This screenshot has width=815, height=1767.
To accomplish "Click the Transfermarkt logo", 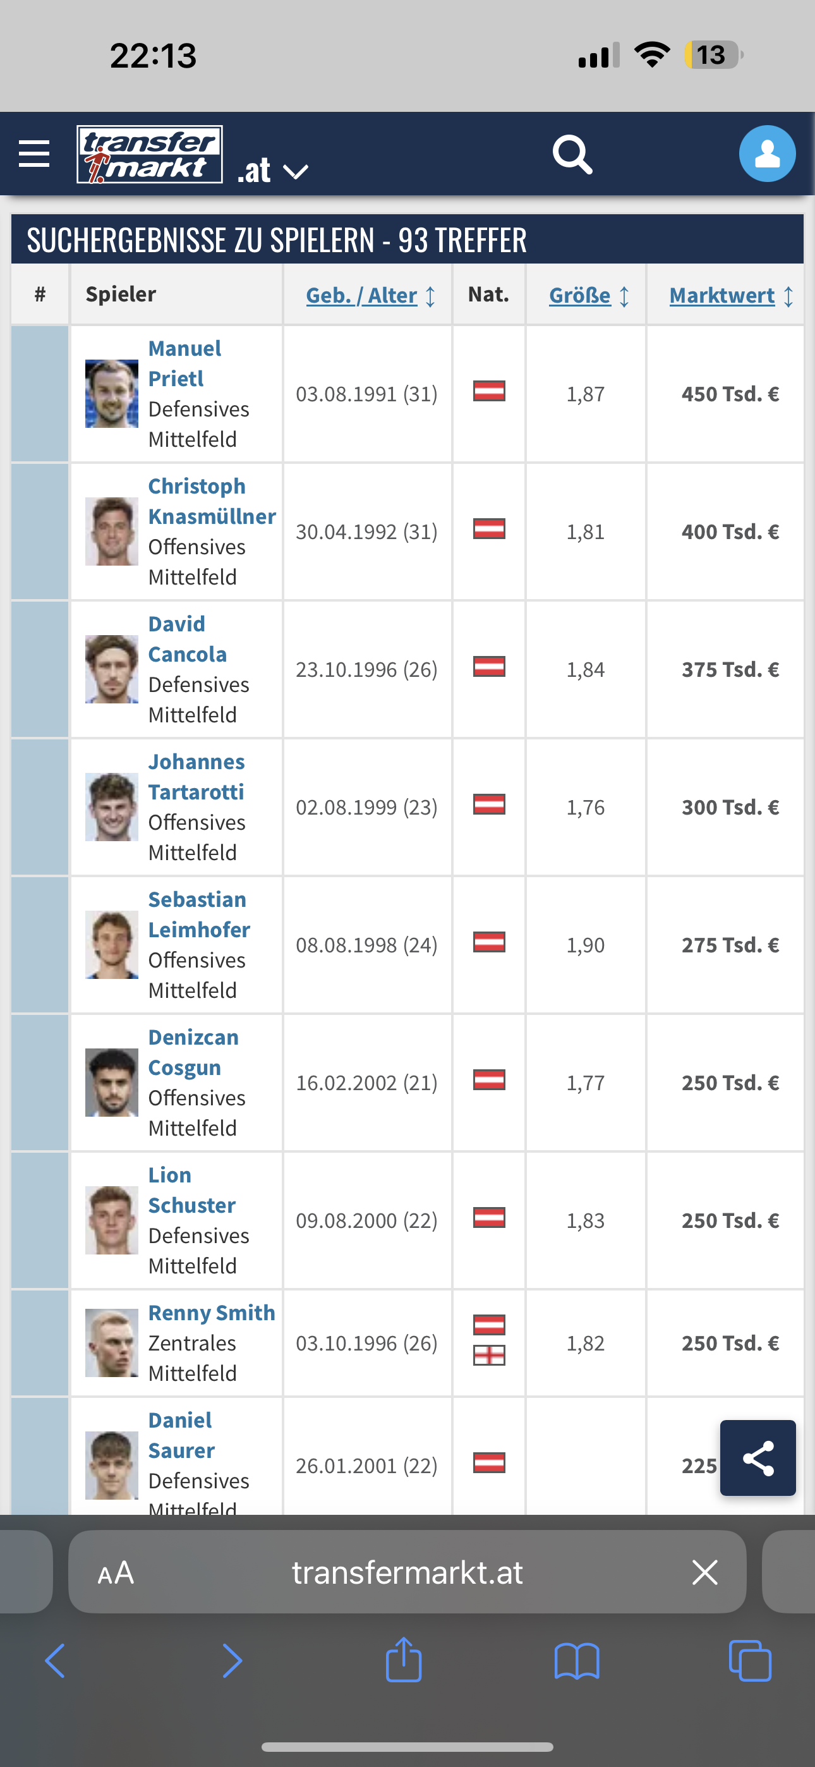I will point(150,154).
